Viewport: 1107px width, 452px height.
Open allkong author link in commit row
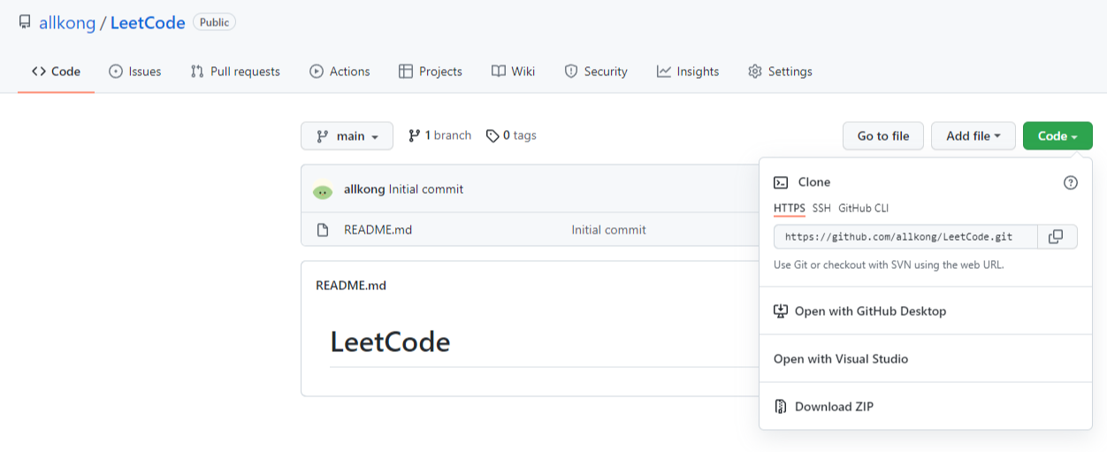point(364,189)
